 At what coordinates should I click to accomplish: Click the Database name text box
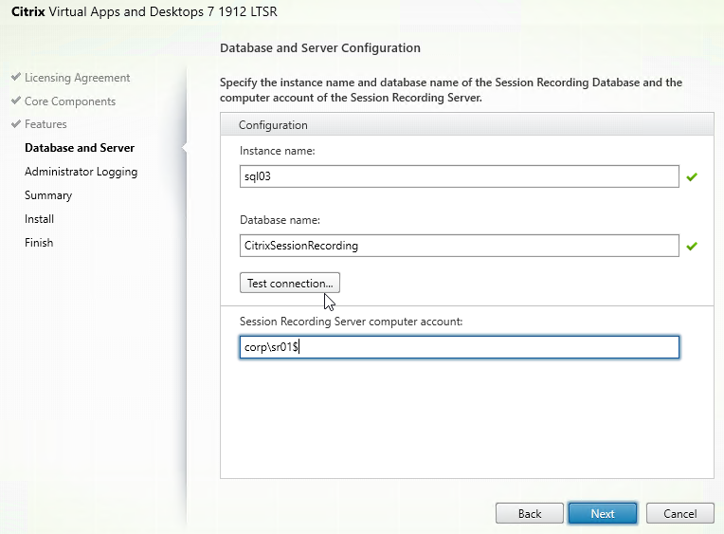459,246
